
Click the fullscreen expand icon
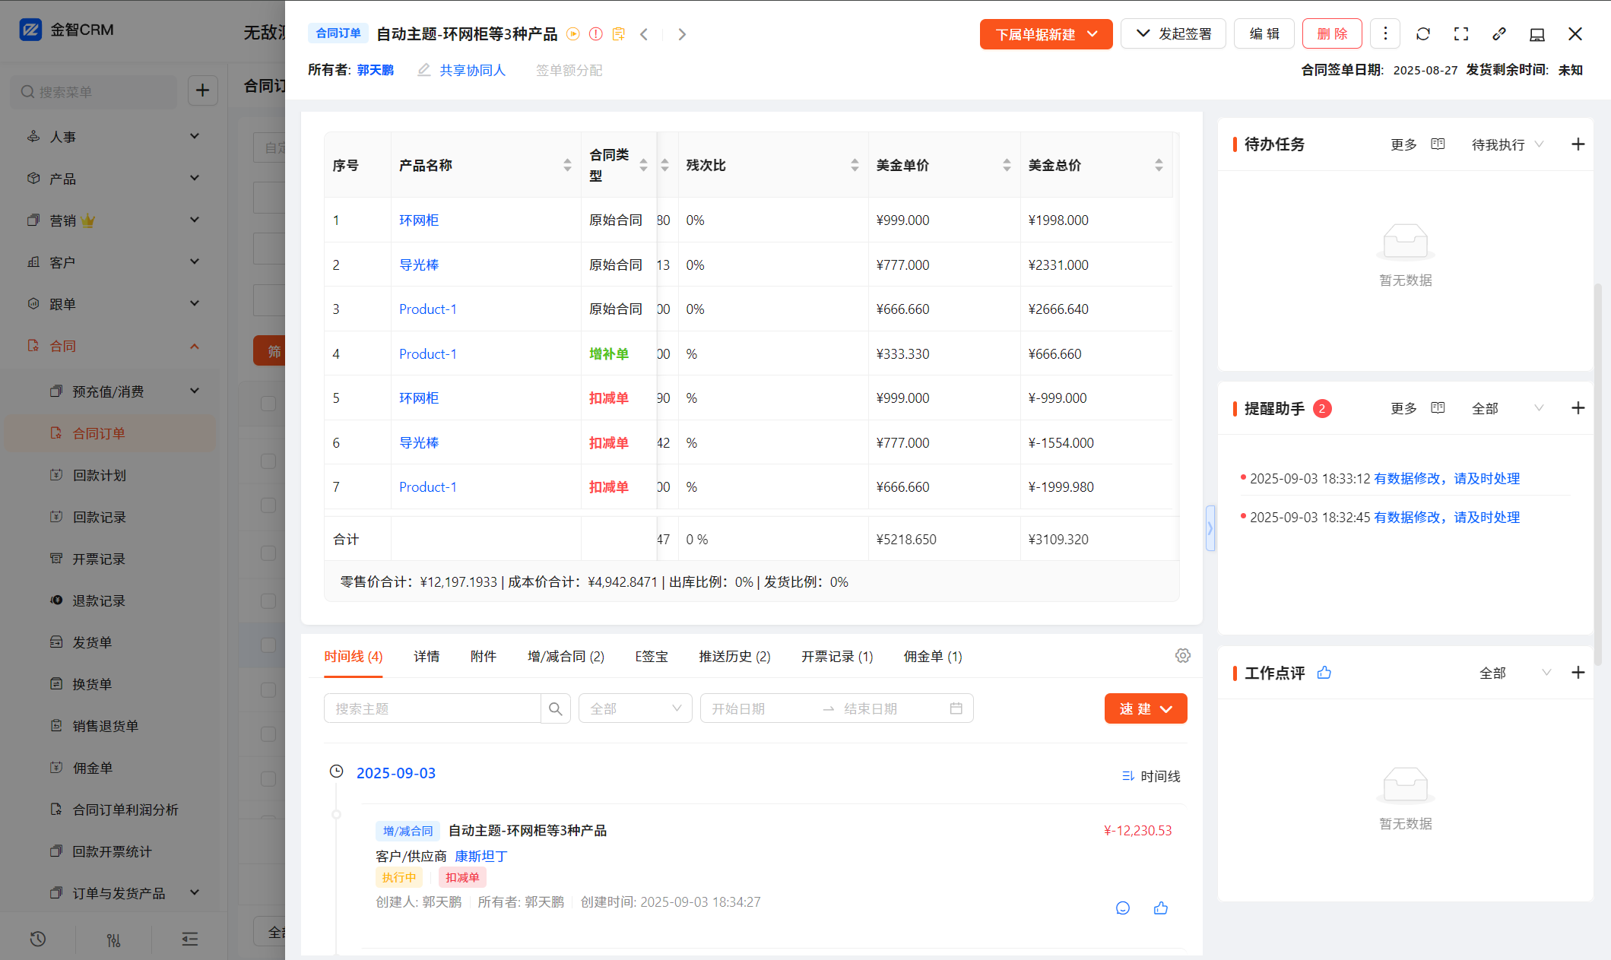click(1461, 34)
